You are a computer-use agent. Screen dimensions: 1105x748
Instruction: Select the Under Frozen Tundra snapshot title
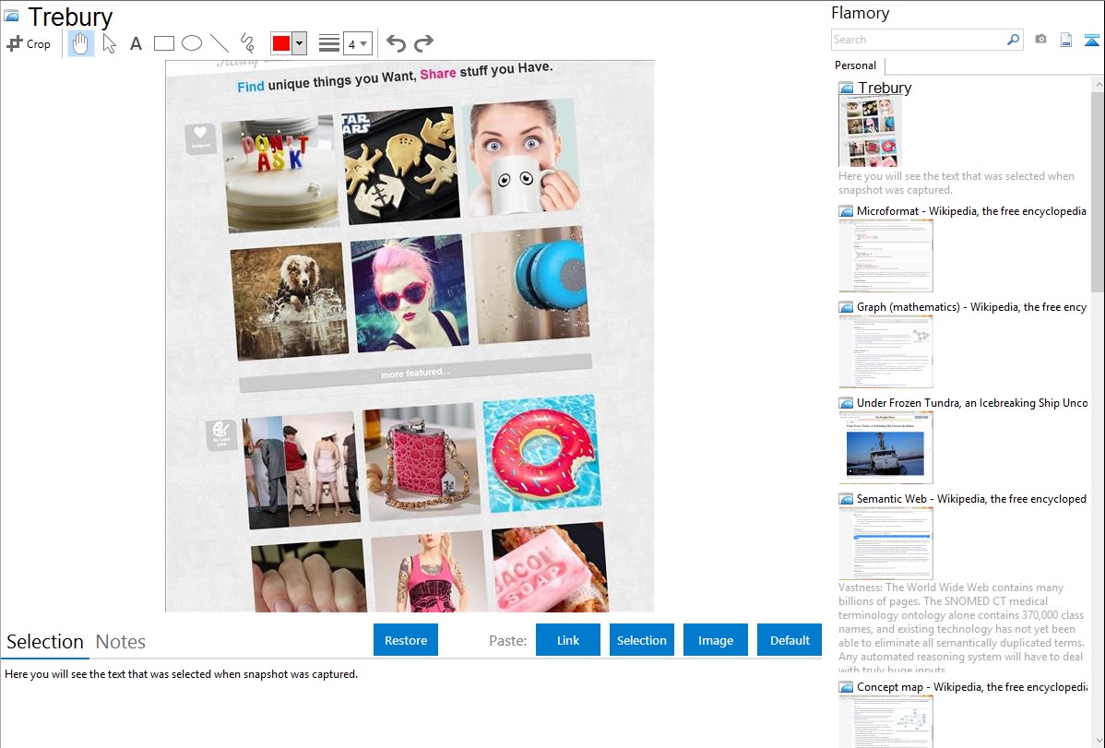[x=972, y=402]
